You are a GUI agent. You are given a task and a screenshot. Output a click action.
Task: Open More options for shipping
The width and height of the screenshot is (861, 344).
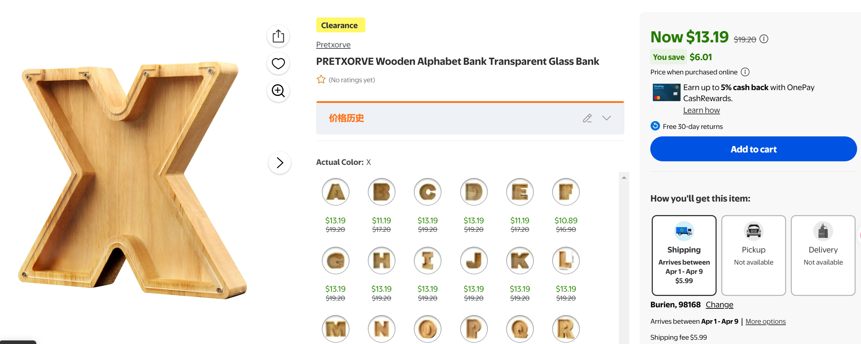pos(765,321)
